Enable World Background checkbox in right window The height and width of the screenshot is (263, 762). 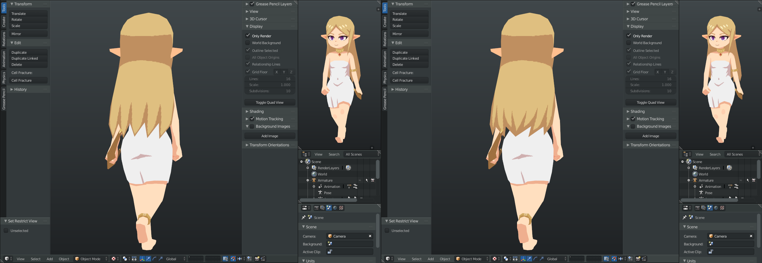point(629,43)
